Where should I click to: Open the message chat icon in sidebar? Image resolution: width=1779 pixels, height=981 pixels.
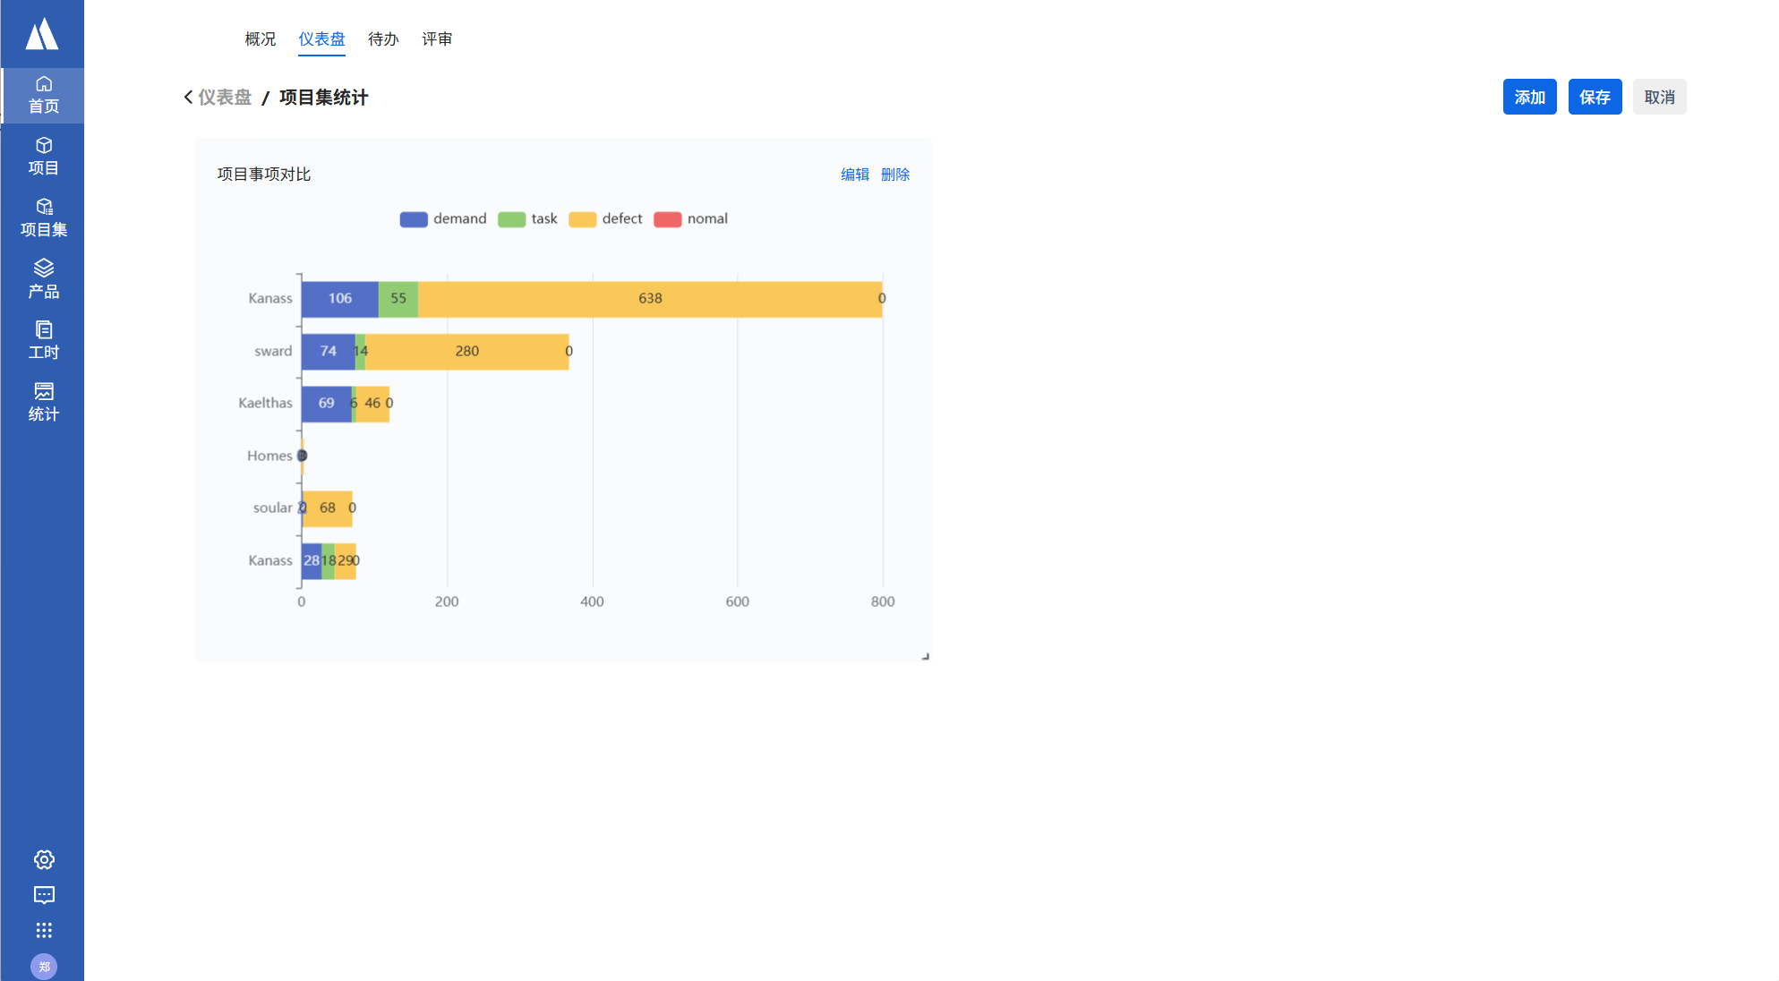point(44,895)
